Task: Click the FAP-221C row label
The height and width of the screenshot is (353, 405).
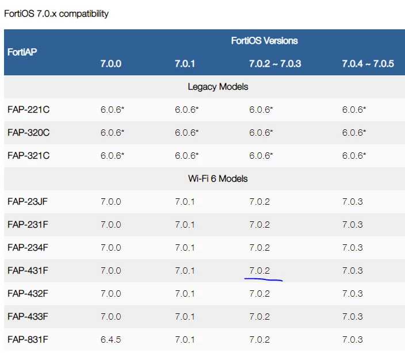Action: pyautogui.click(x=28, y=110)
